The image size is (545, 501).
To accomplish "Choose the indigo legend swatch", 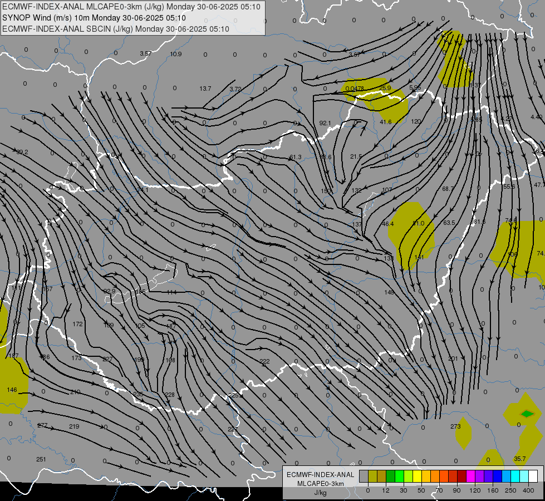I will click(x=489, y=476).
